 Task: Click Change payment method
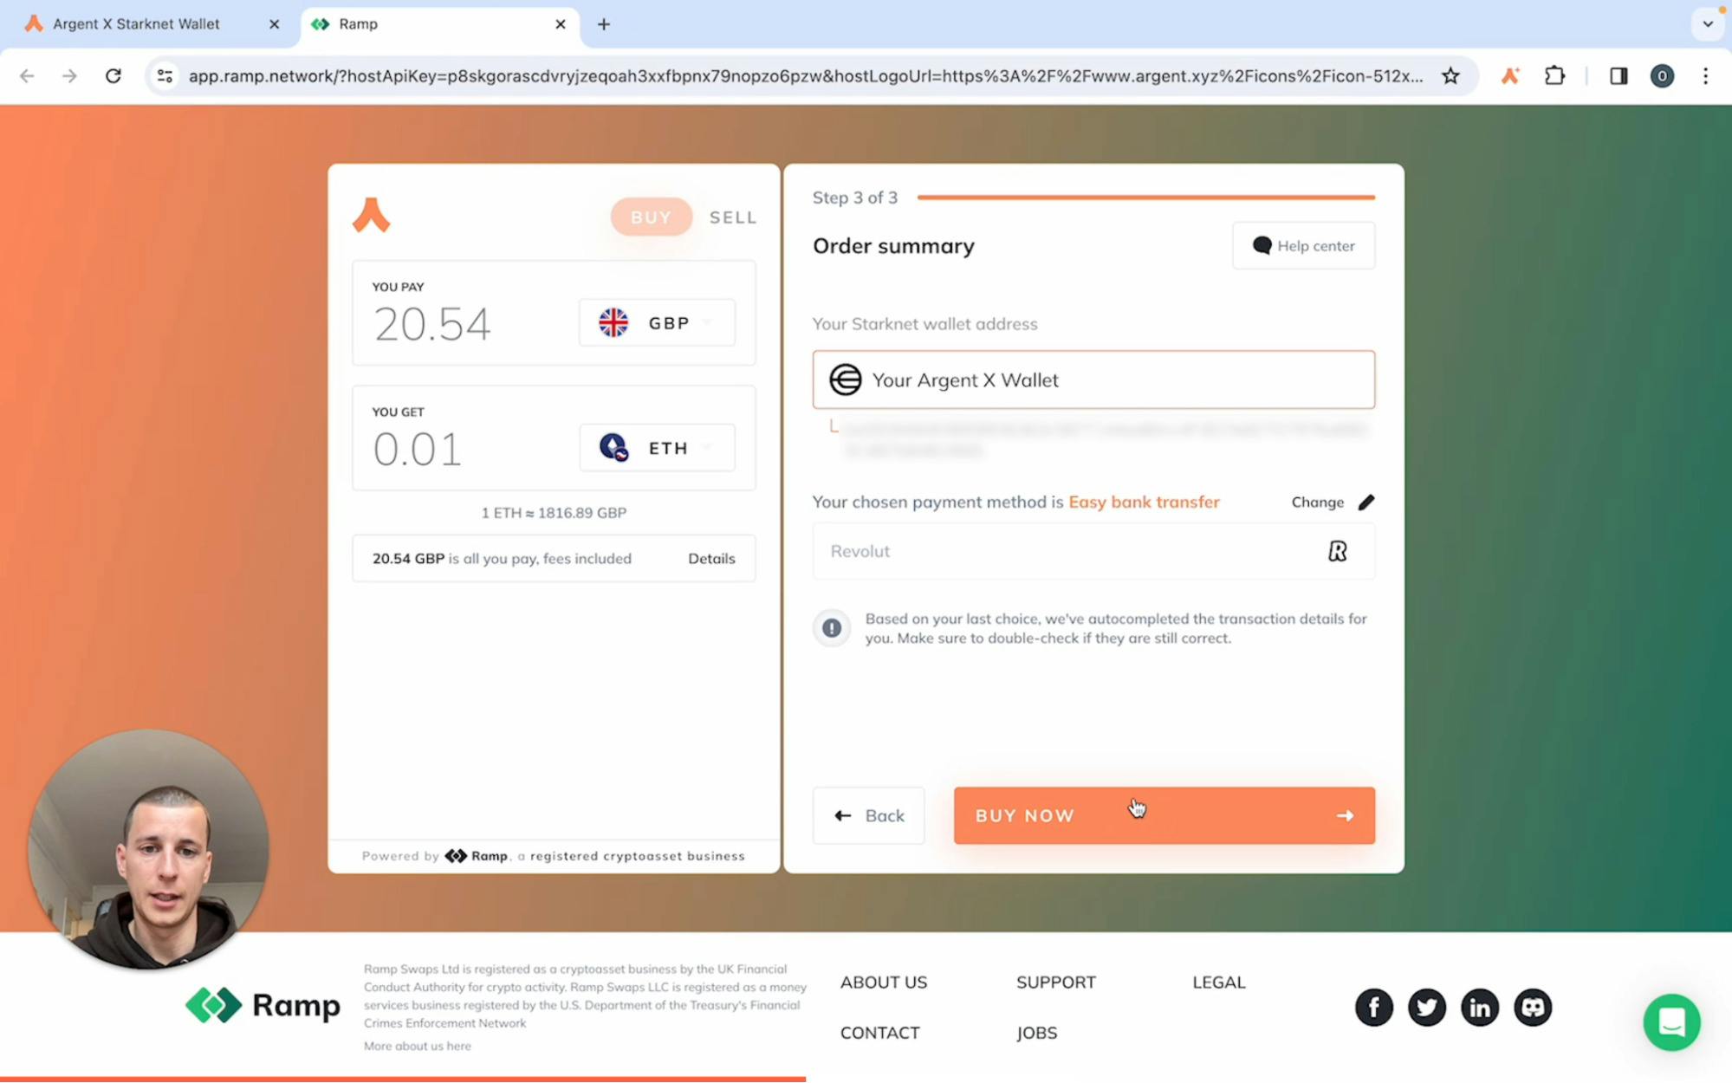(x=1317, y=503)
